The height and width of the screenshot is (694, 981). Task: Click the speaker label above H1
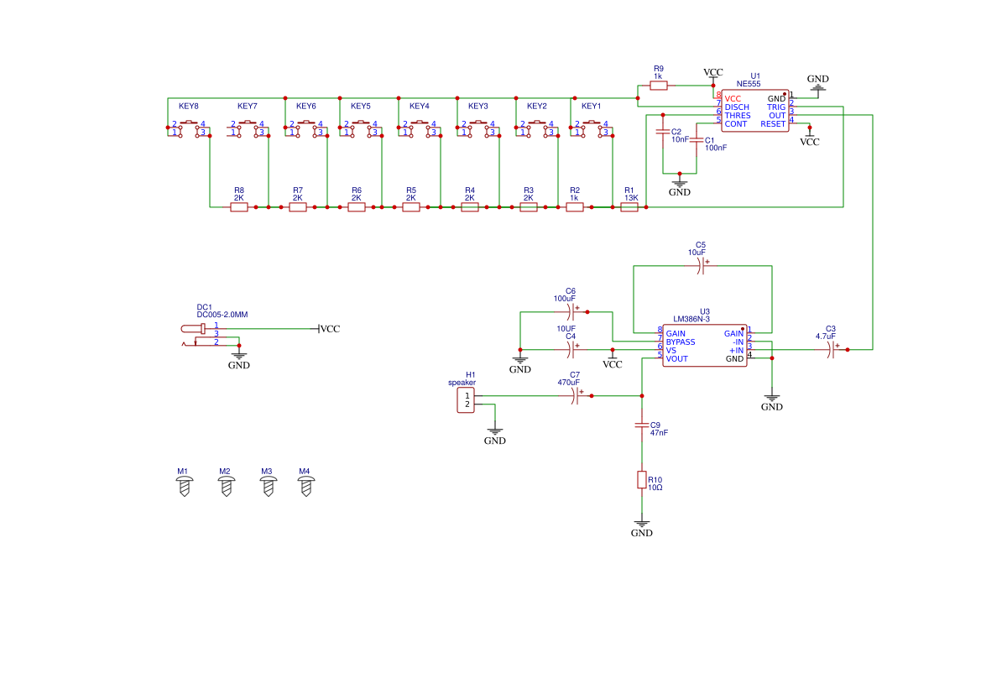click(x=462, y=383)
